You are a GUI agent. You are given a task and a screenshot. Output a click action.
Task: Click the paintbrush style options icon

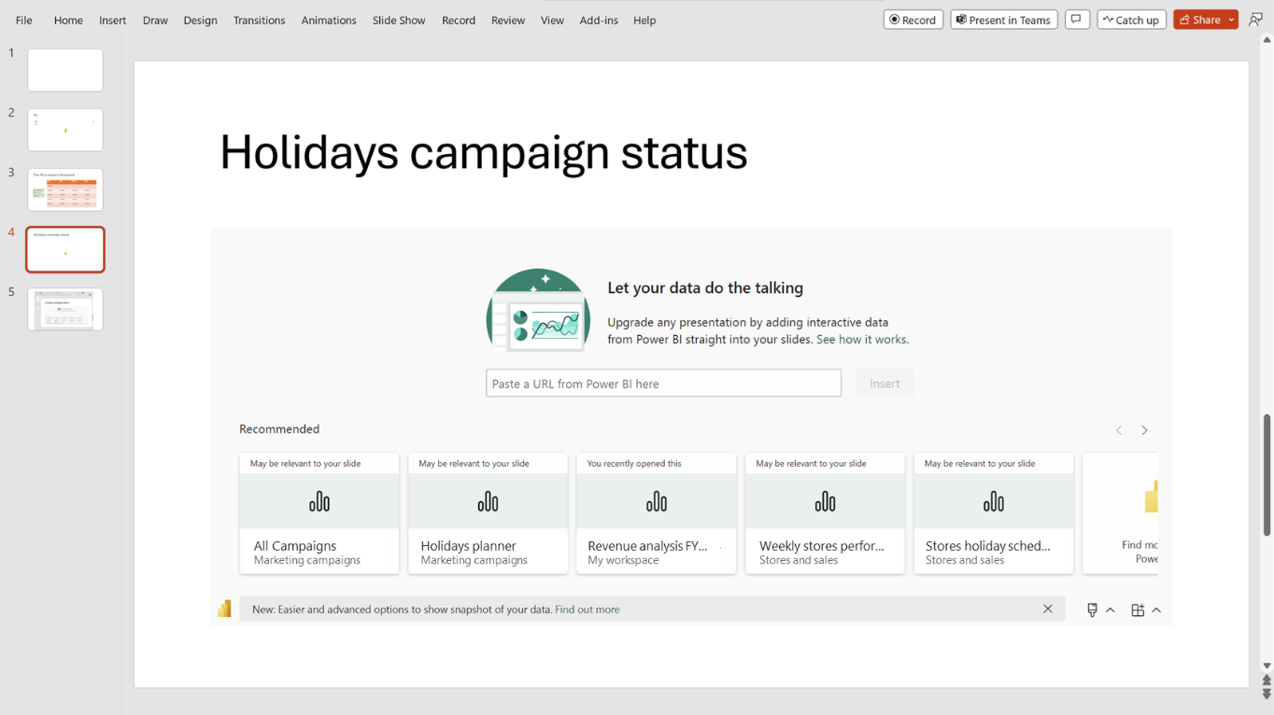1092,610
